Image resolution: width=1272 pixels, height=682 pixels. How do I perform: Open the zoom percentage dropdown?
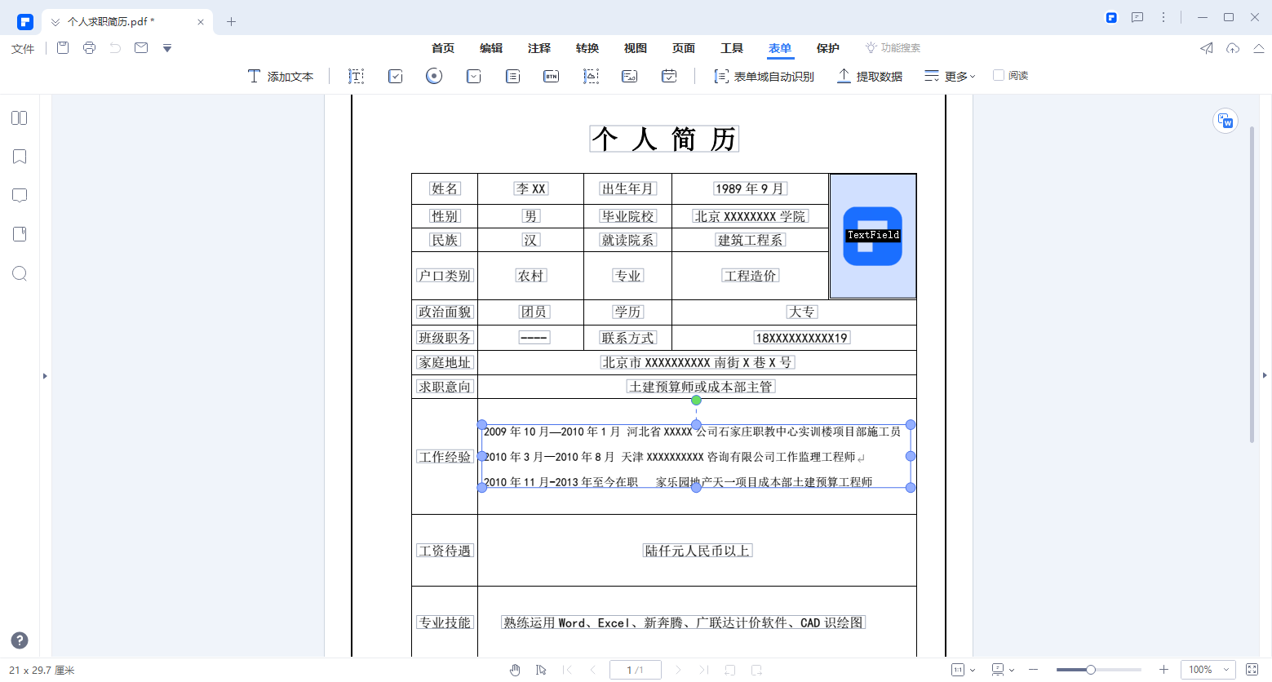coord(1208,670)
